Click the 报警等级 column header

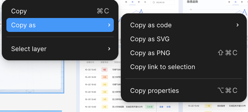(104, 62)
